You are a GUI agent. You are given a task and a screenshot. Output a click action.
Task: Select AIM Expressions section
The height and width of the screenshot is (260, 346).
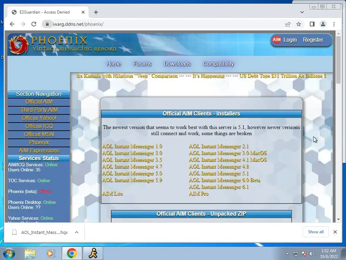(x=39, y=151)
